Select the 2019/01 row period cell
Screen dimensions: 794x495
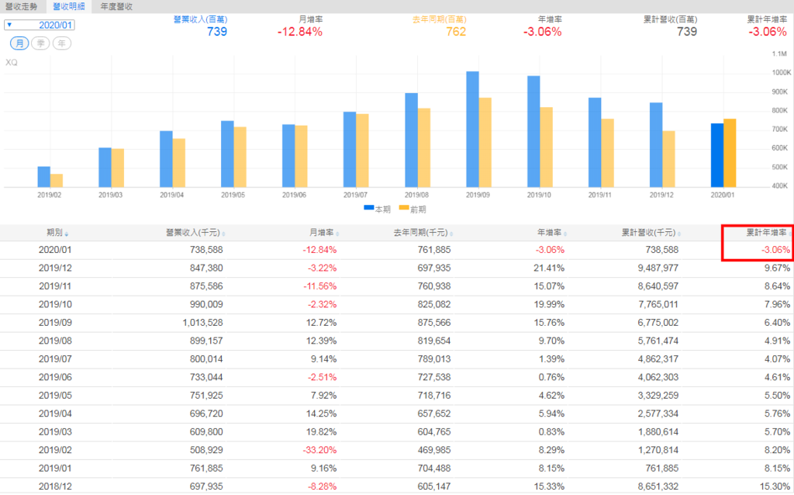55,469
